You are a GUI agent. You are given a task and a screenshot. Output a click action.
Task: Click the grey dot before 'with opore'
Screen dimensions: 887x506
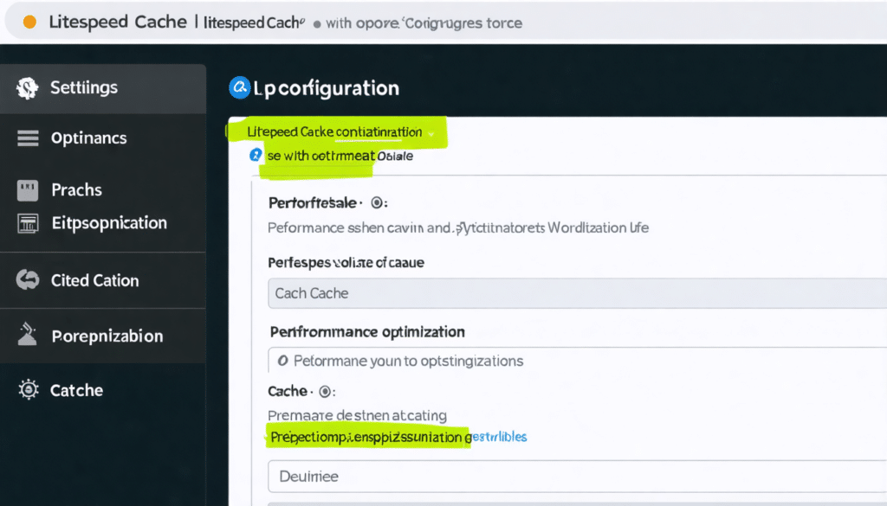tap(317, 23)
